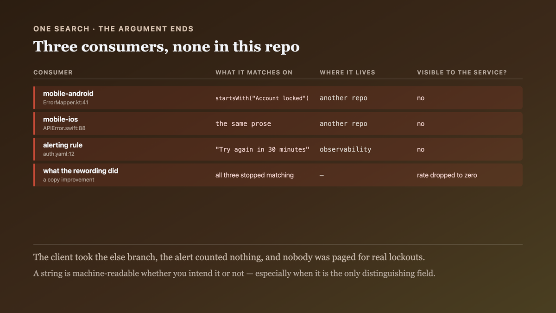Select the 'alerting rule' row title
Image resolution: width=556 pixels, height=313 pixels.
pos(63,145)
